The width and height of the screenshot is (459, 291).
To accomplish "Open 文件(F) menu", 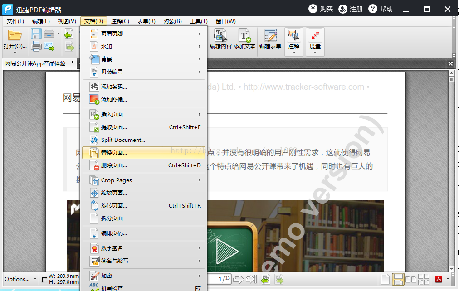I will (15, 21).
